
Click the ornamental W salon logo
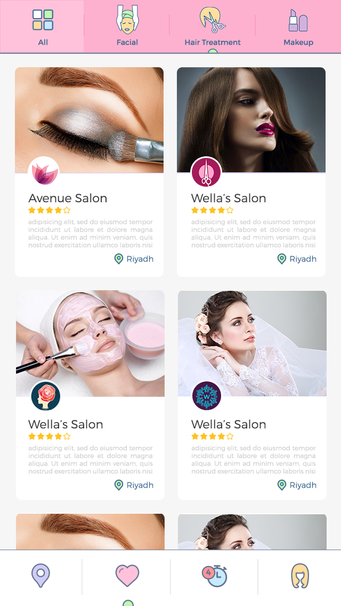pos(207,396)
